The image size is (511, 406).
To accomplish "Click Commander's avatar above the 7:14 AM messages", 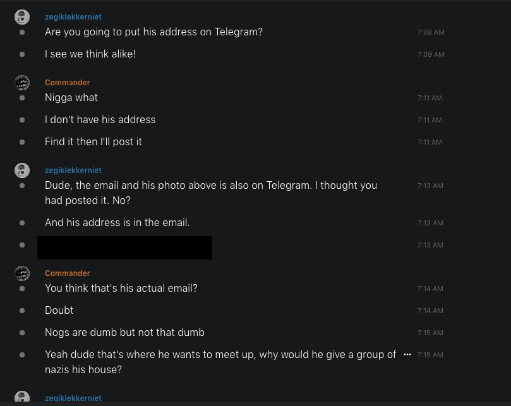I will [x=22, y=273].
